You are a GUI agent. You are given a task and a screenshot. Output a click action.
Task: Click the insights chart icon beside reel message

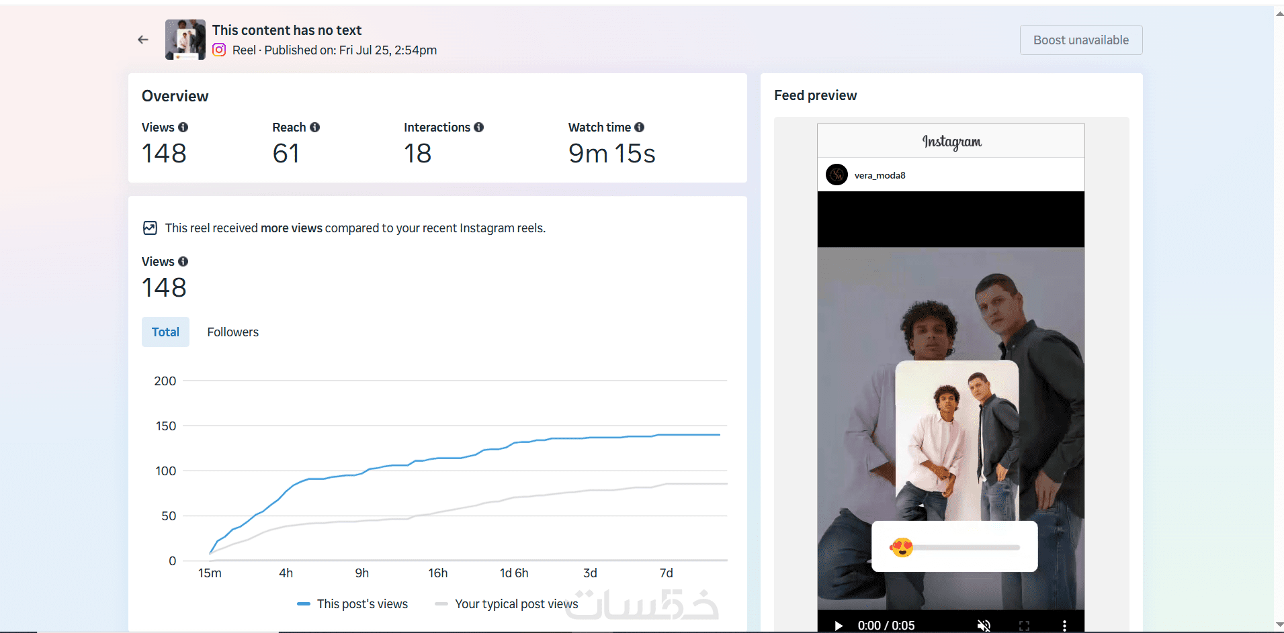tap(150, 228)
